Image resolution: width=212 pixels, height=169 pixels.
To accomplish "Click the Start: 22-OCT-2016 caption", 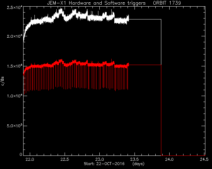I will point(104,164).
